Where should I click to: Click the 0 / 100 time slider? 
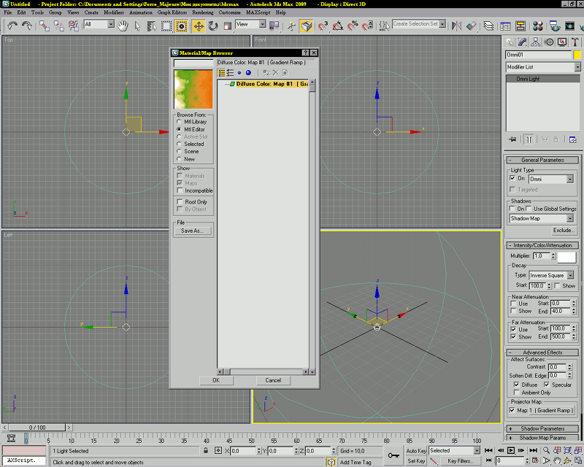pyautogui.click(x=37, y=428)
